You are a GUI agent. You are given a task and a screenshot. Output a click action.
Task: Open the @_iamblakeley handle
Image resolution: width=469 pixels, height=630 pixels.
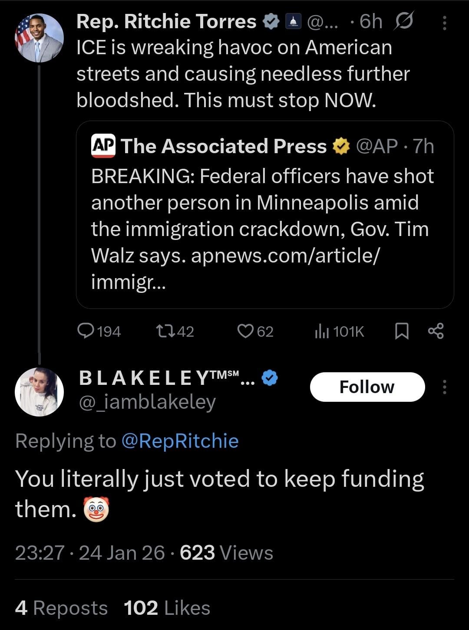pyautogui.click(x=147, y=402)
